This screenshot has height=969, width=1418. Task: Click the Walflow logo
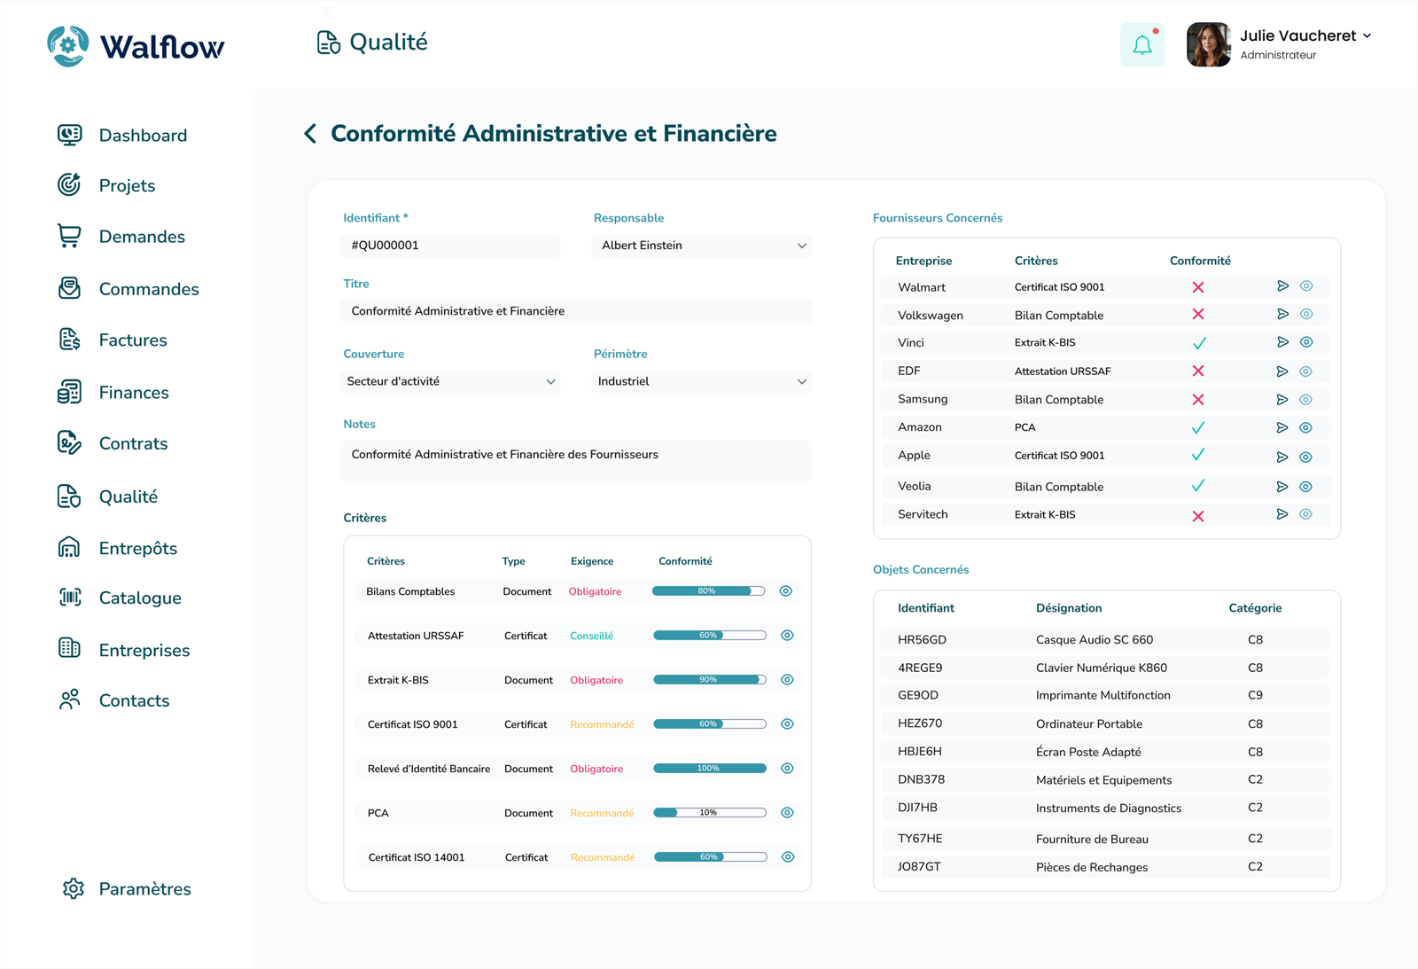tap(136, 46)
